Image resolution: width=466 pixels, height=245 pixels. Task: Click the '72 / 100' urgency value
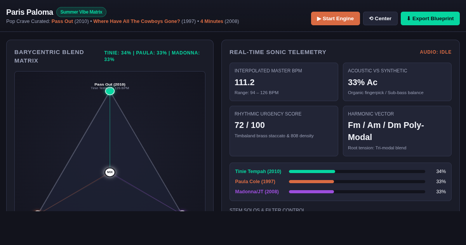point(250,125)
